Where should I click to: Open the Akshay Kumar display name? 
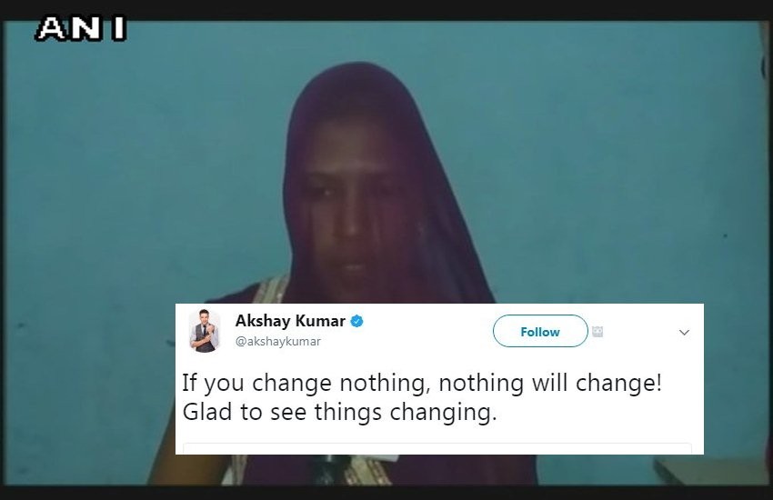click(x=290, y=321)
